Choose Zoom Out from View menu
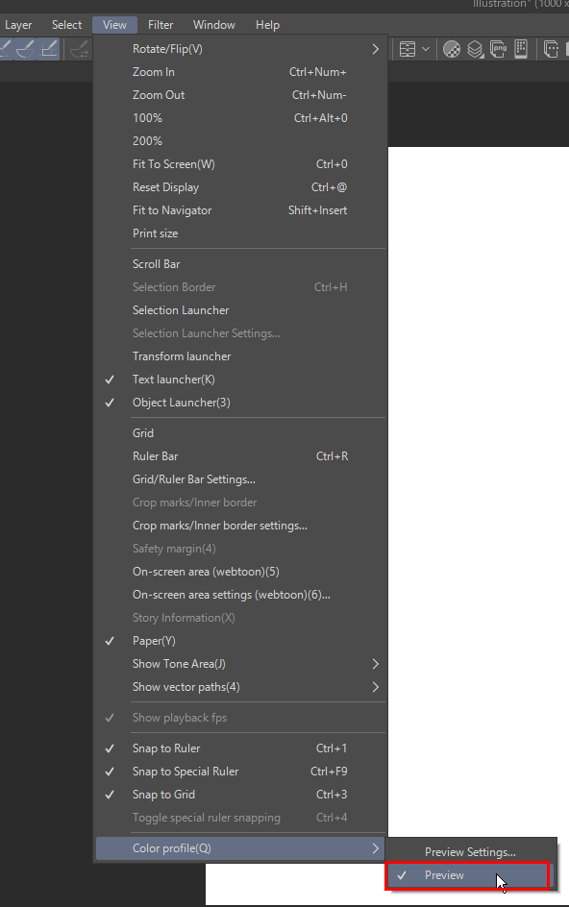The image size is (569, 907). pos(241,95)
